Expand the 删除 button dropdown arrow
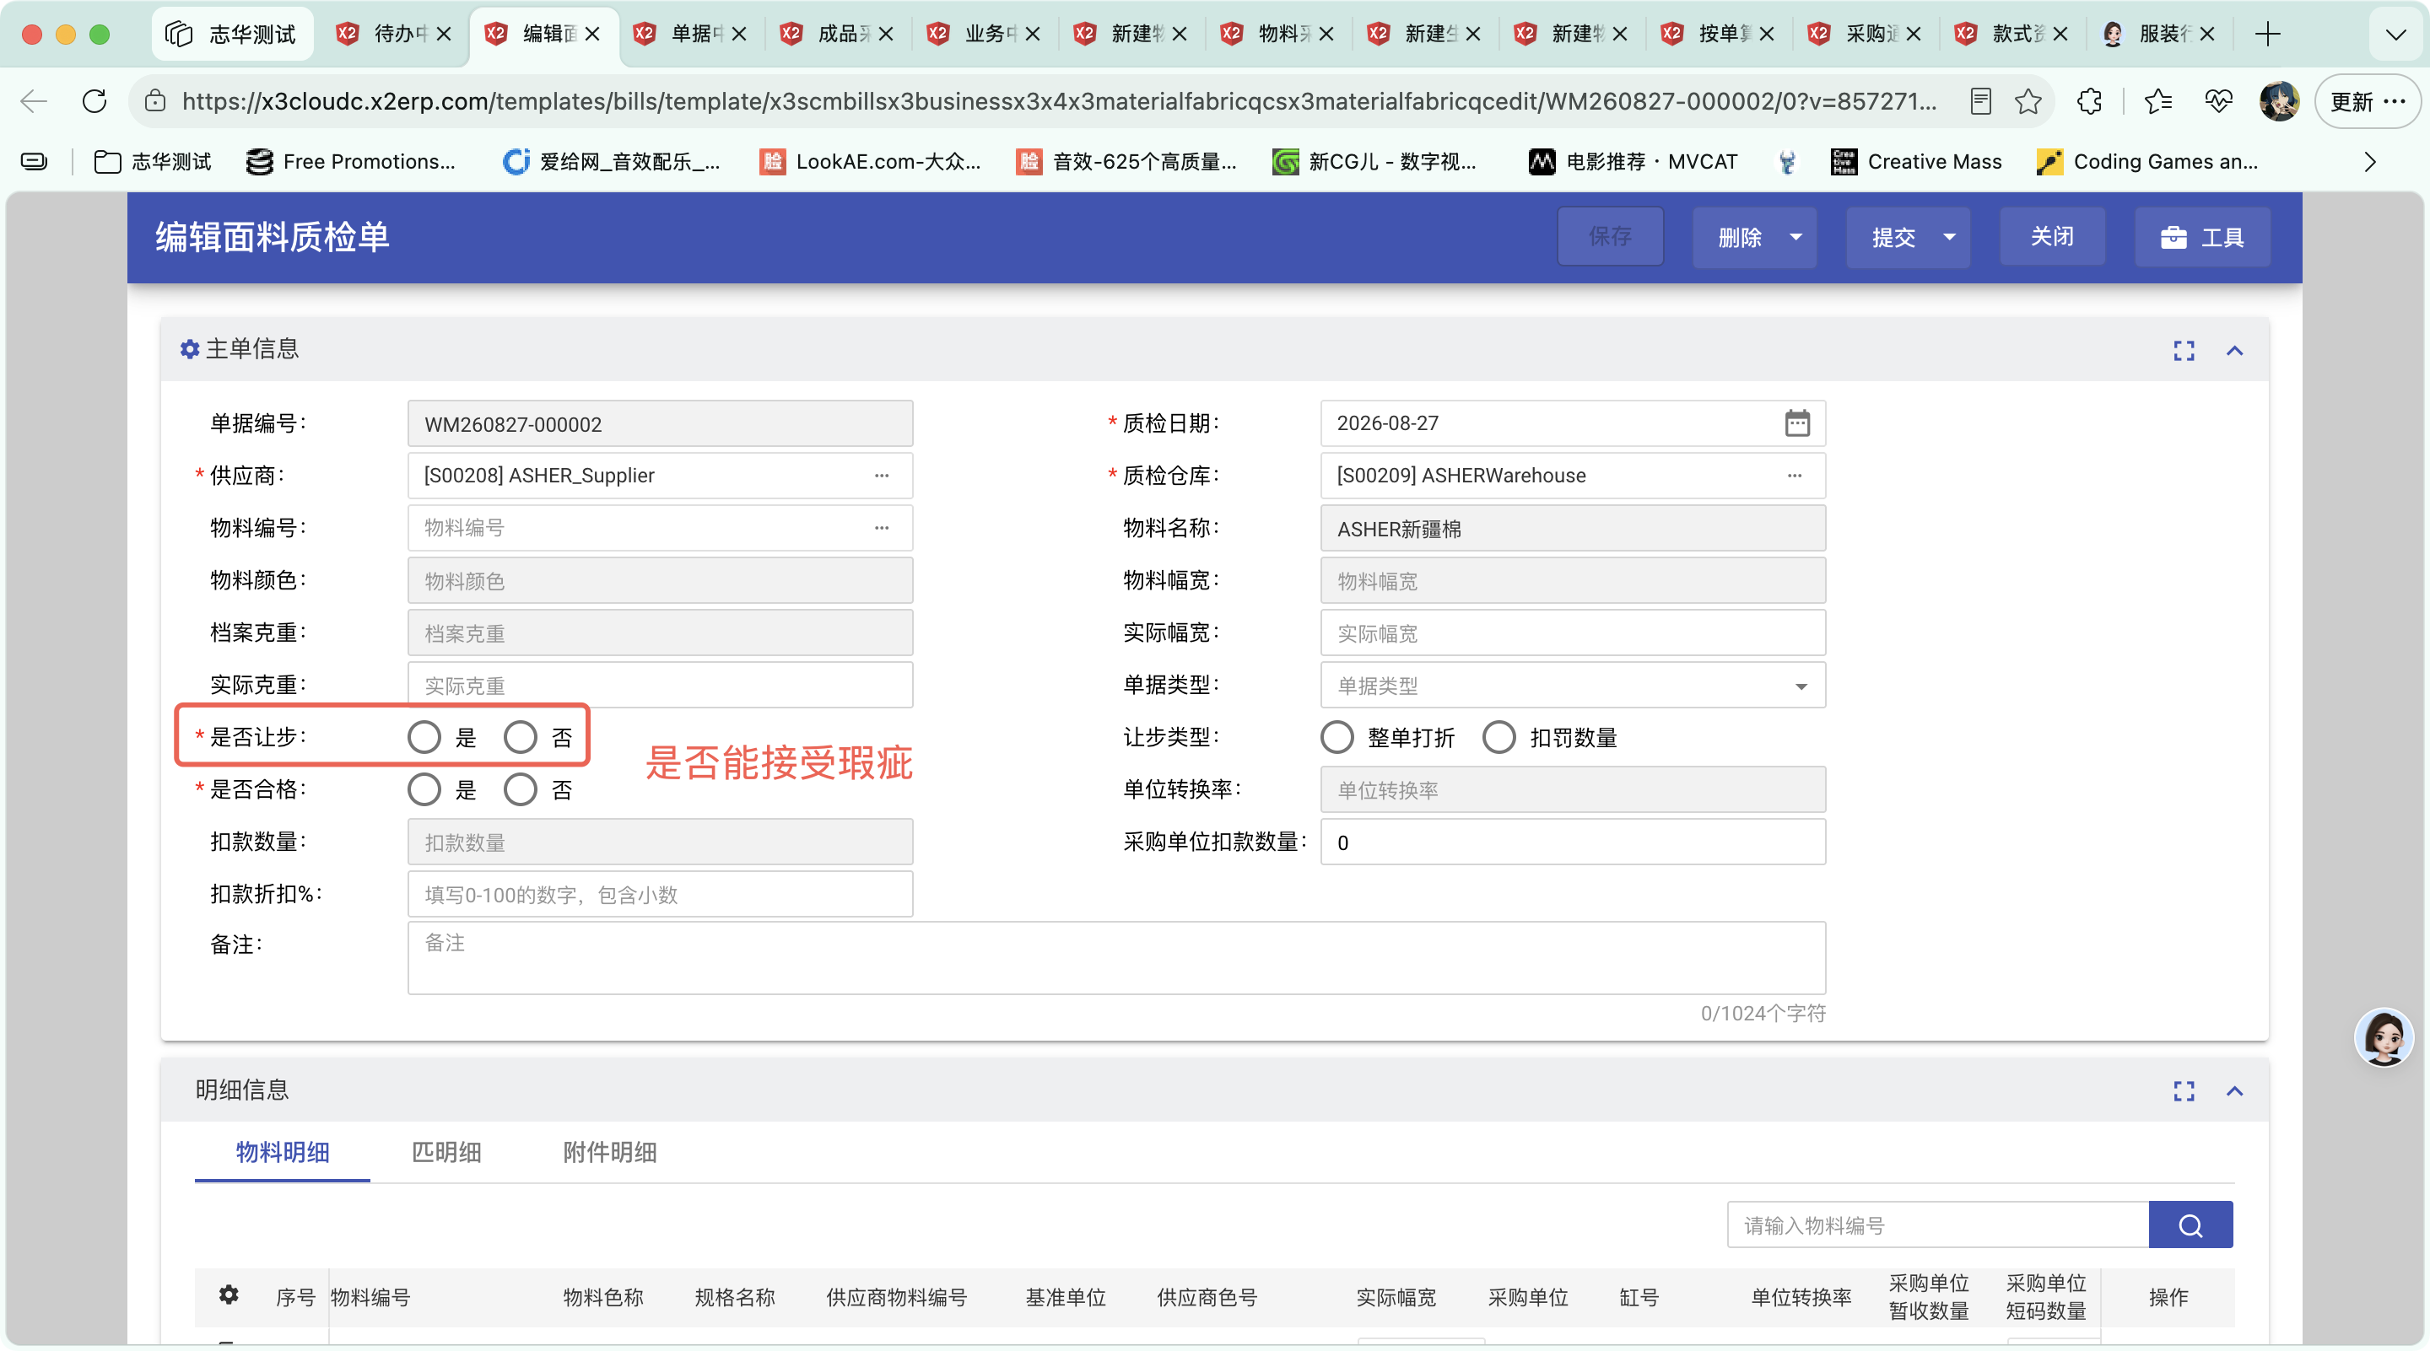 click(1796, 237)
